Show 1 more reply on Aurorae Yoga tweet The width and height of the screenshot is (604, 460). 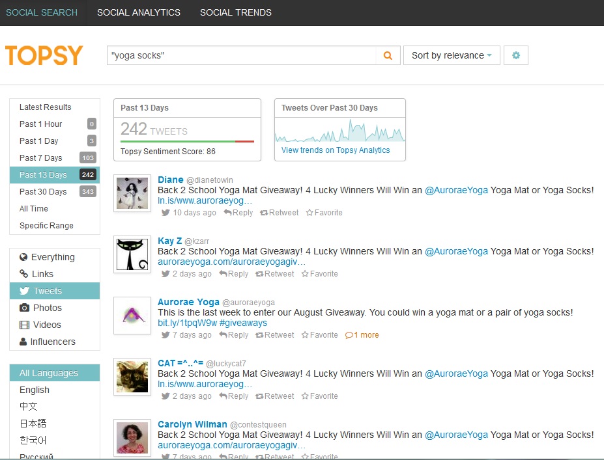pos(362,335)
